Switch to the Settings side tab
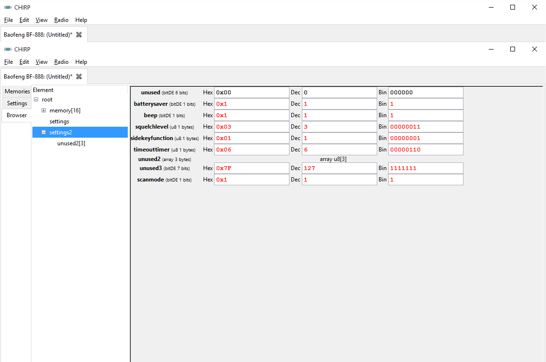Viewport: 546px width, 362px height. tap(17, 103)
